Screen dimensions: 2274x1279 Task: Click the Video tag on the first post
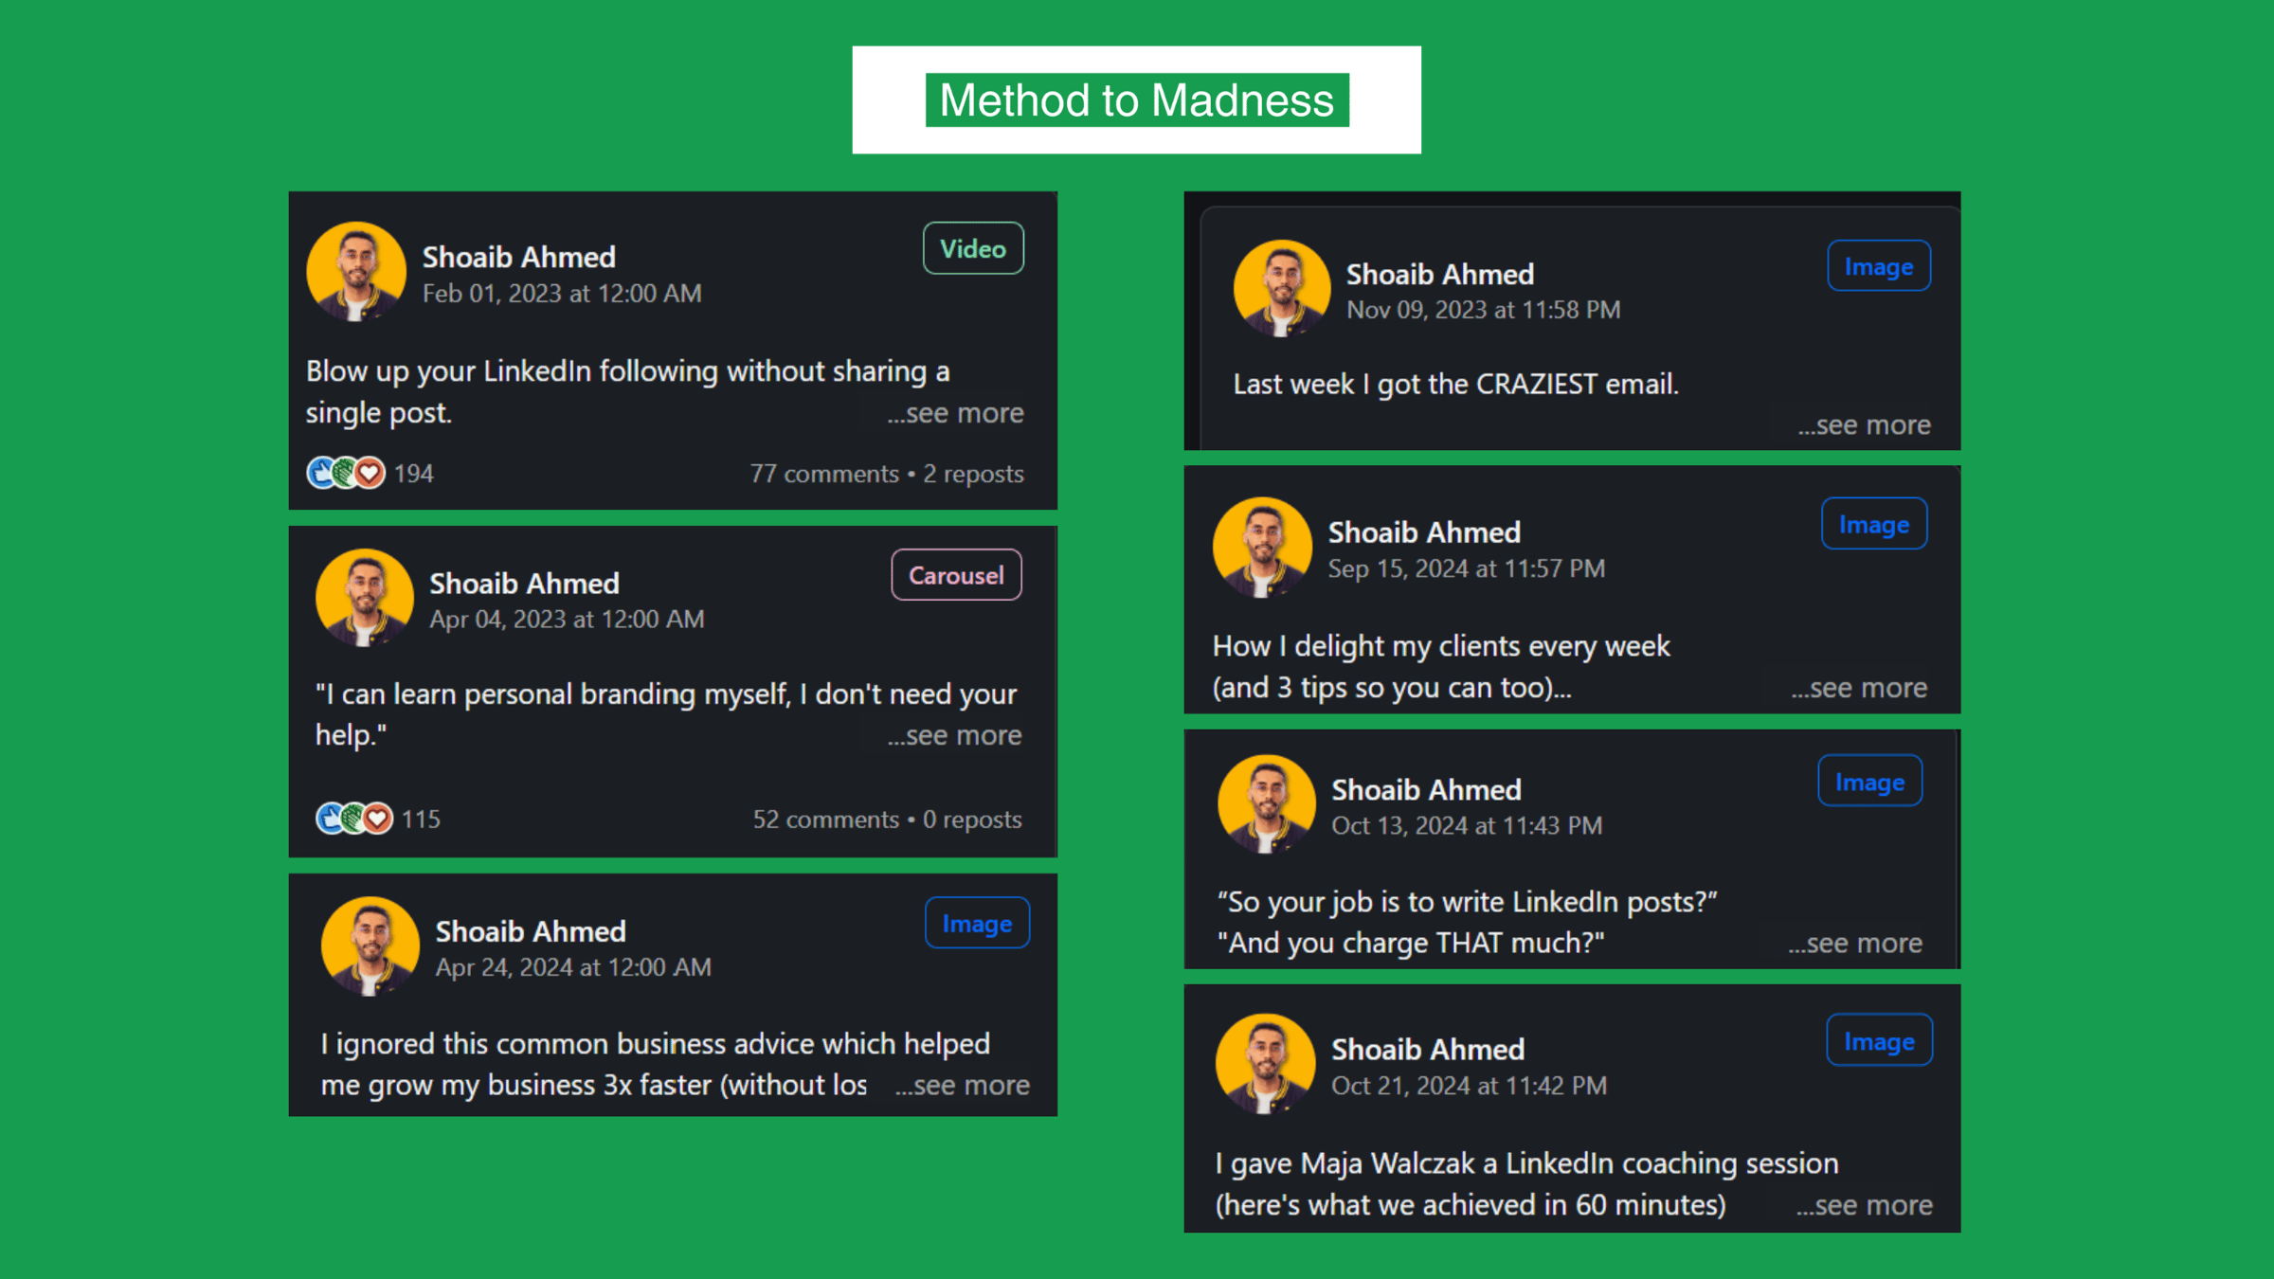click(973, 248)
